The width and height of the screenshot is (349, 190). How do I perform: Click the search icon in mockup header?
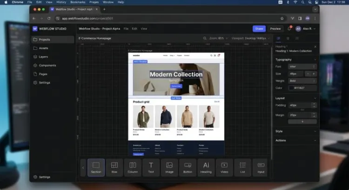click(211, 55)
